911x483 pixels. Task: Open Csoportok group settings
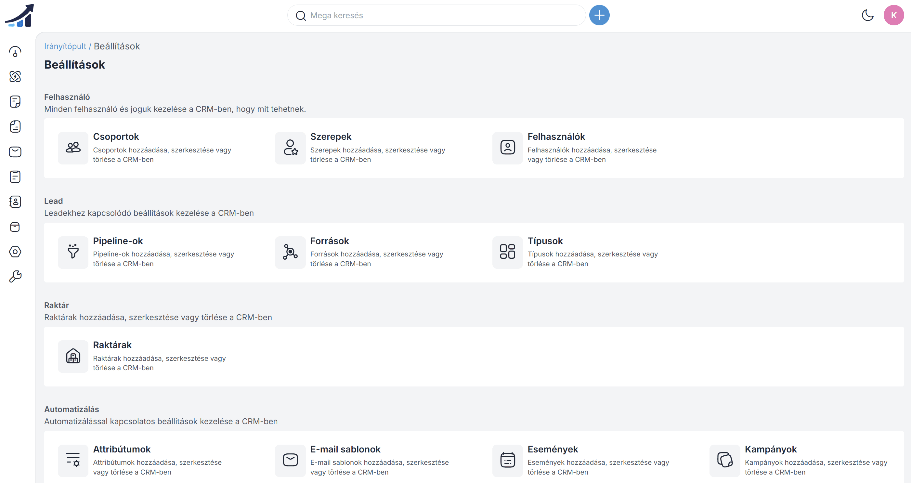[x=116, y=137]
